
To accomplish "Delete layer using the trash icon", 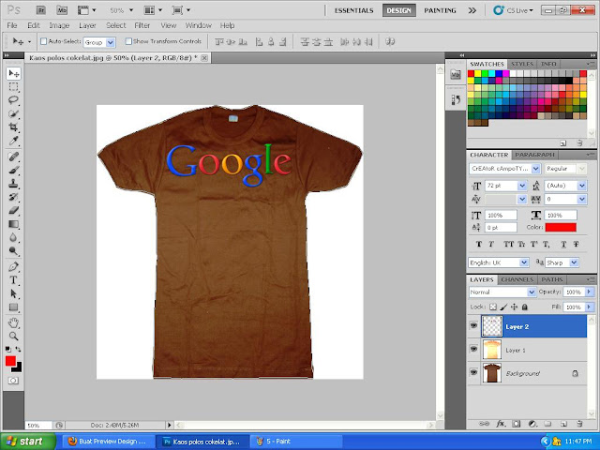I will 579,424.
